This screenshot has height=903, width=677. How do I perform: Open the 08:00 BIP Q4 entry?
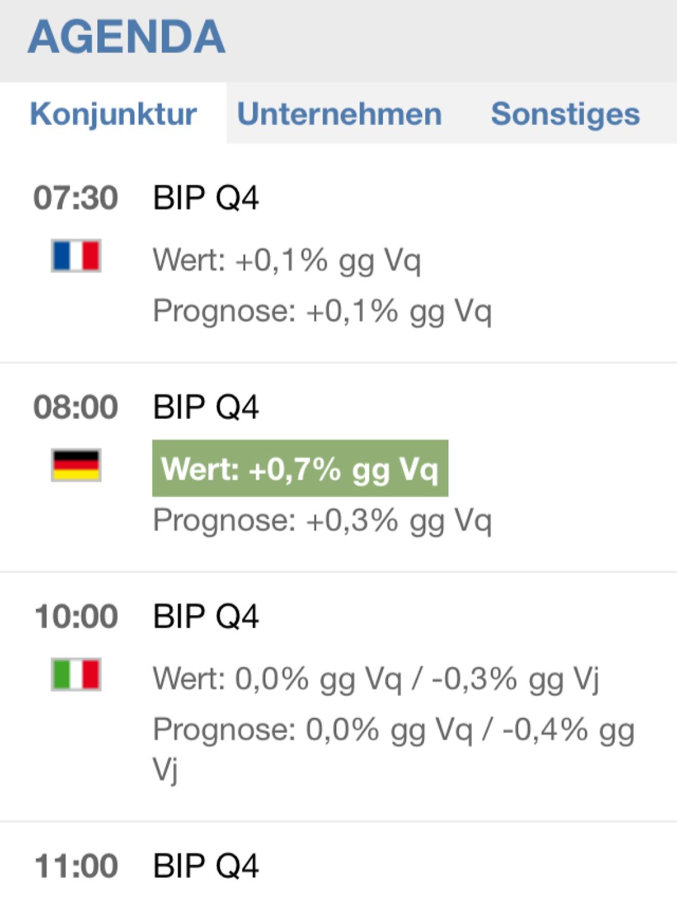(x=206, y=407)
